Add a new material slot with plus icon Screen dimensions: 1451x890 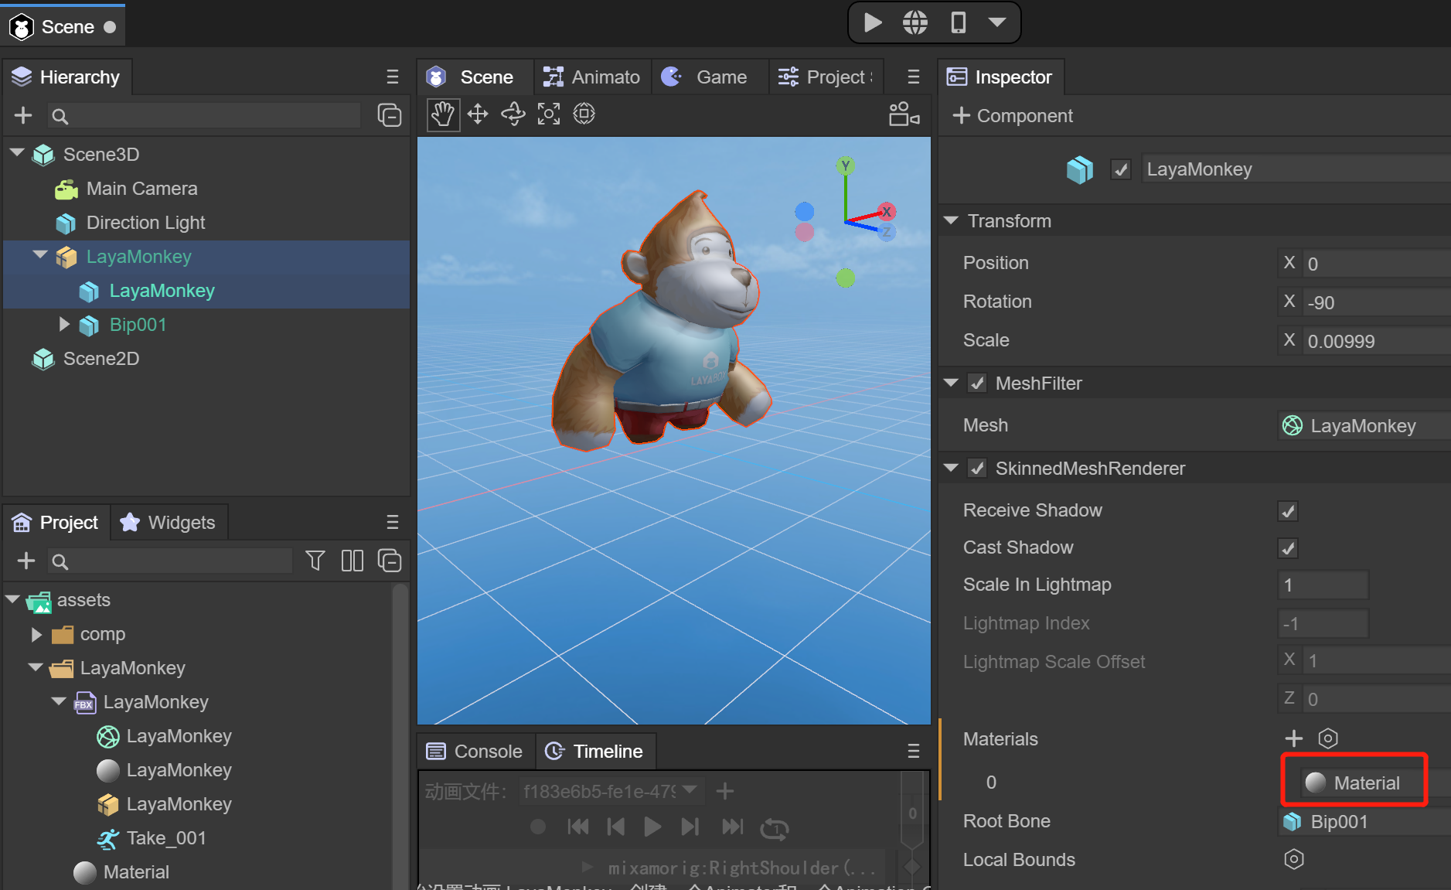coord(1293,738)
